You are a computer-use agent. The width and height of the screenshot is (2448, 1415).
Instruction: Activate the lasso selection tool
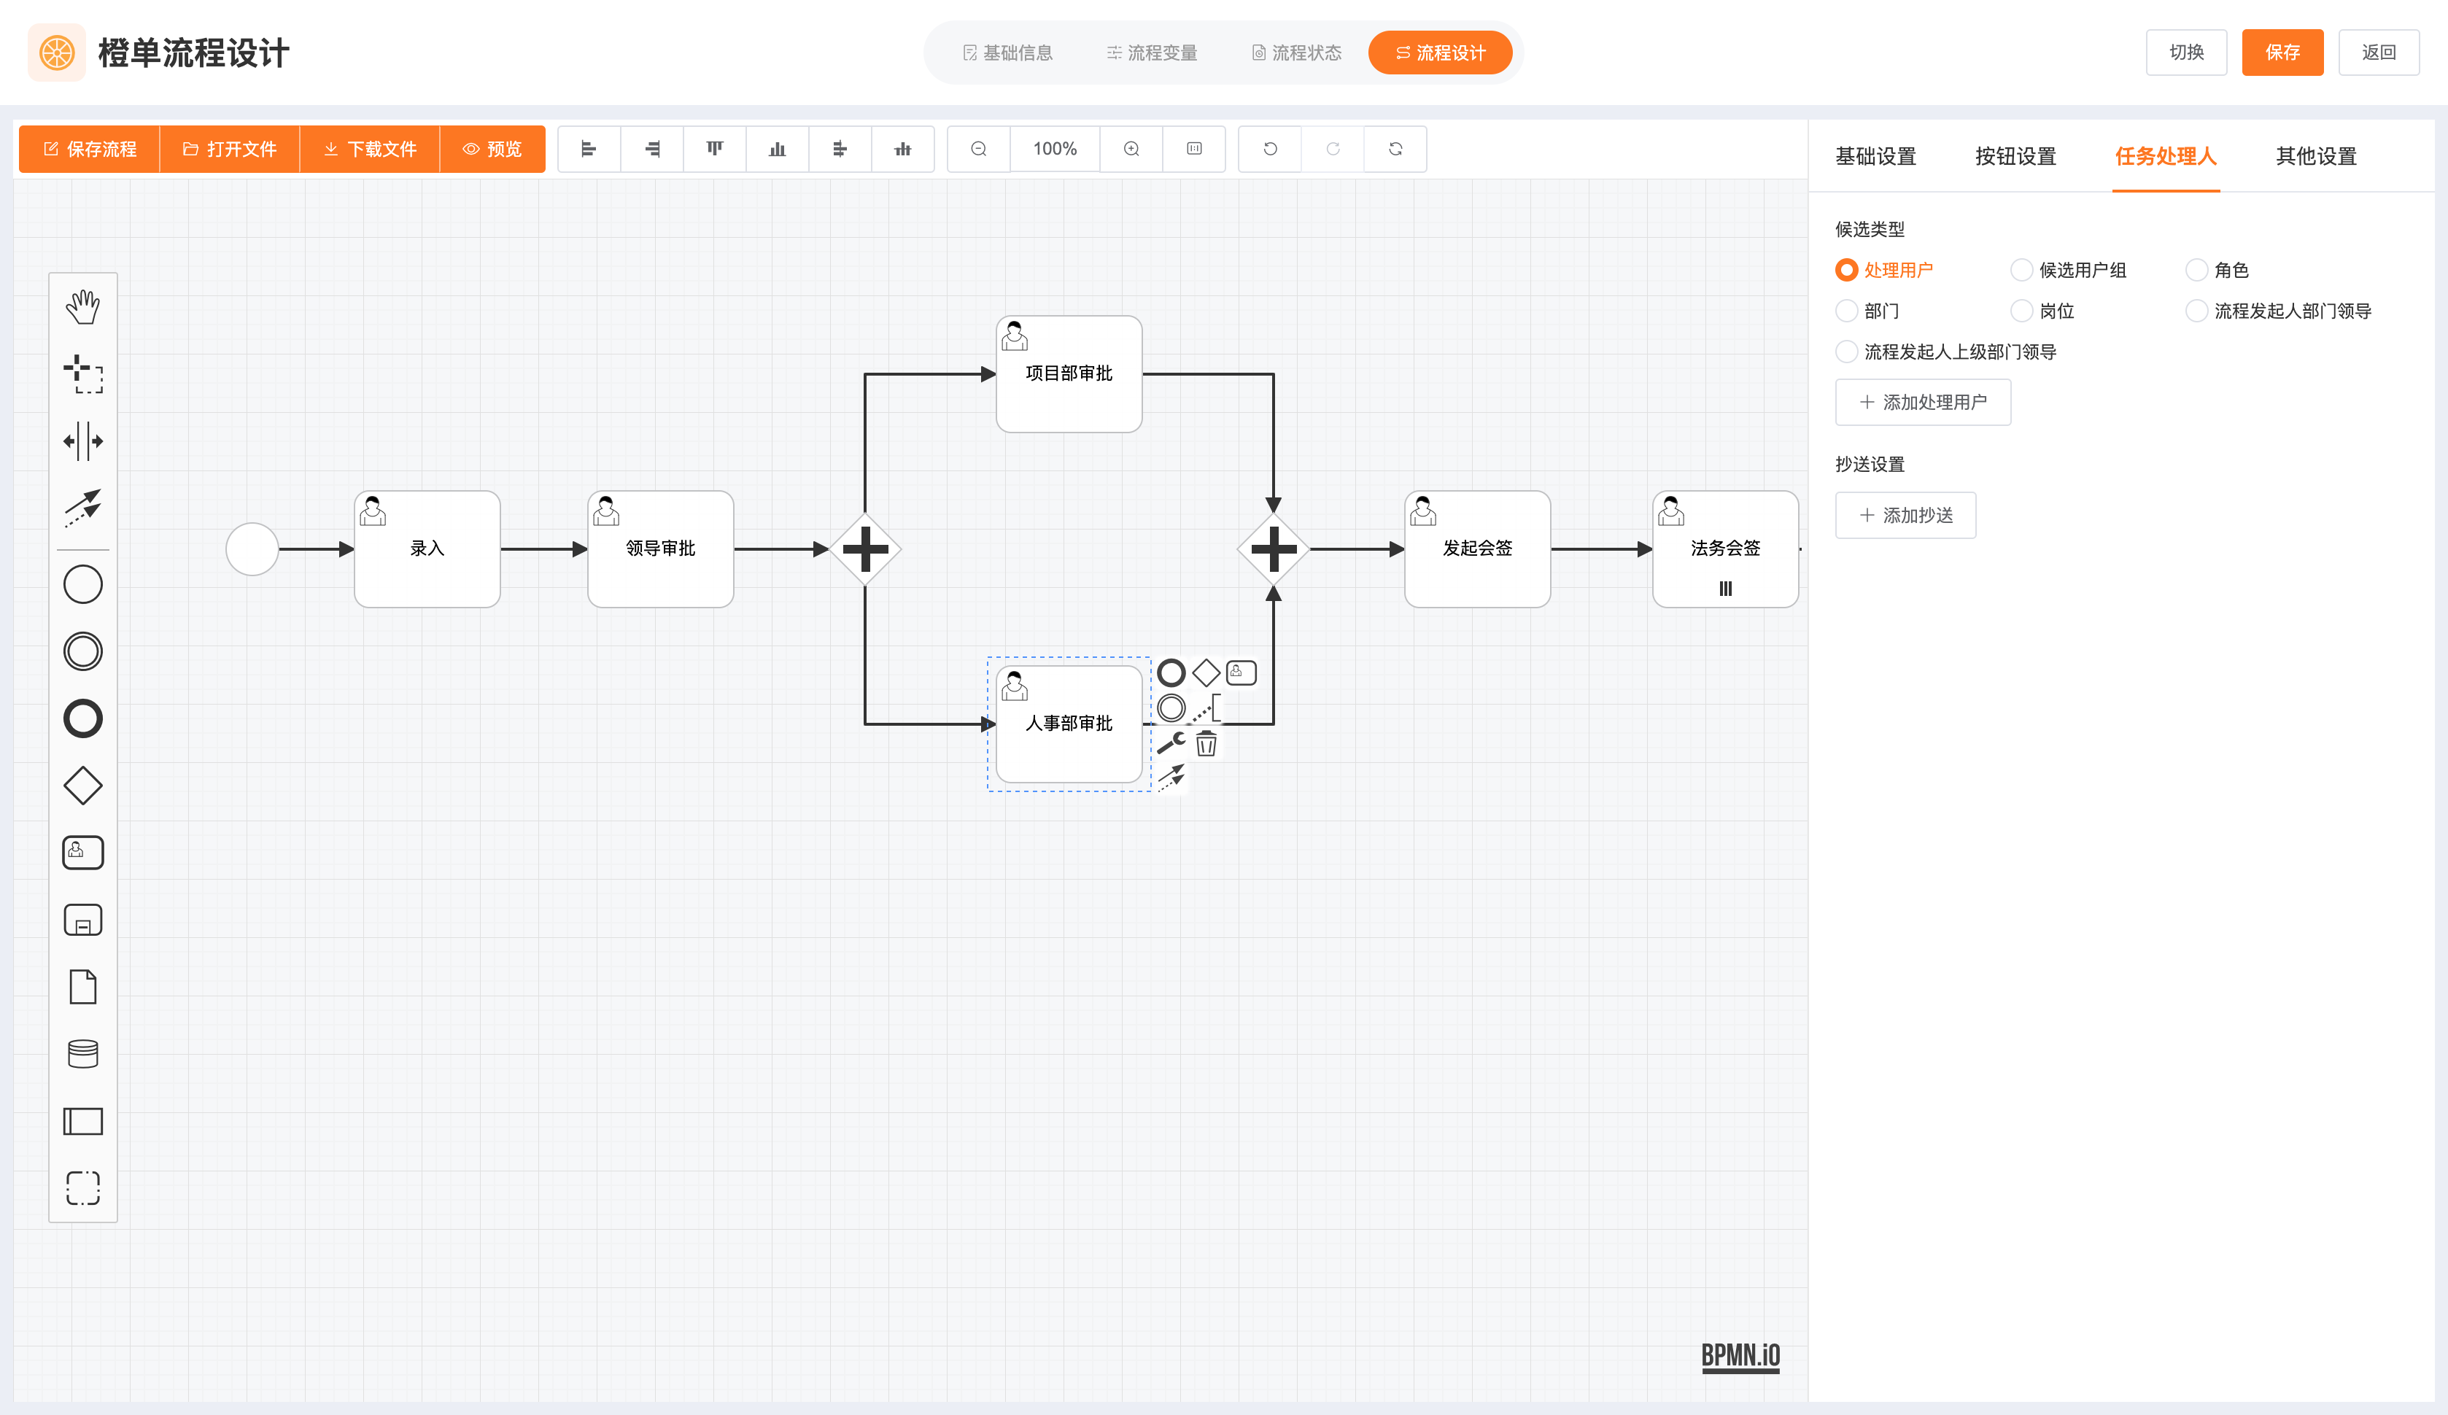point(82,374)
